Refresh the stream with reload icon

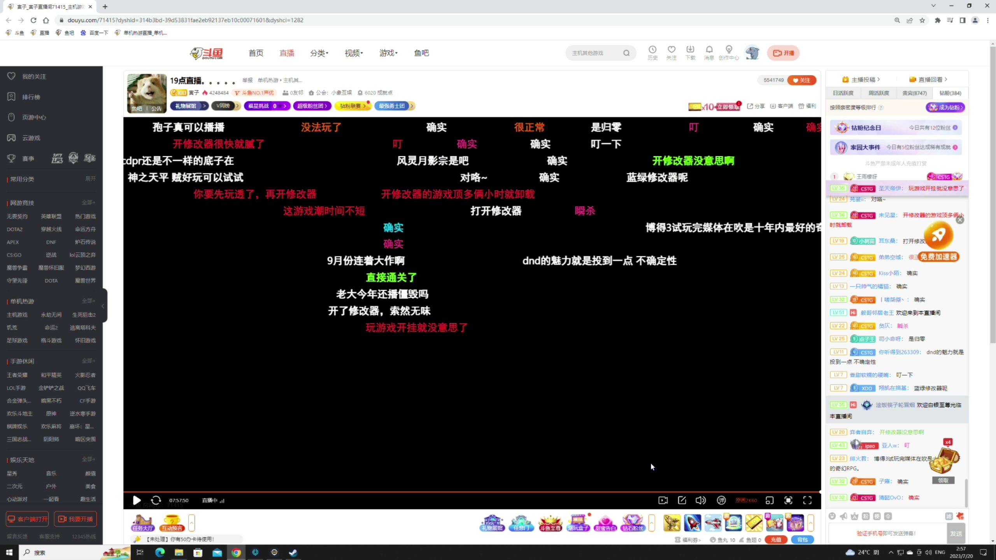pyautogui.click(x=156, y=500)
